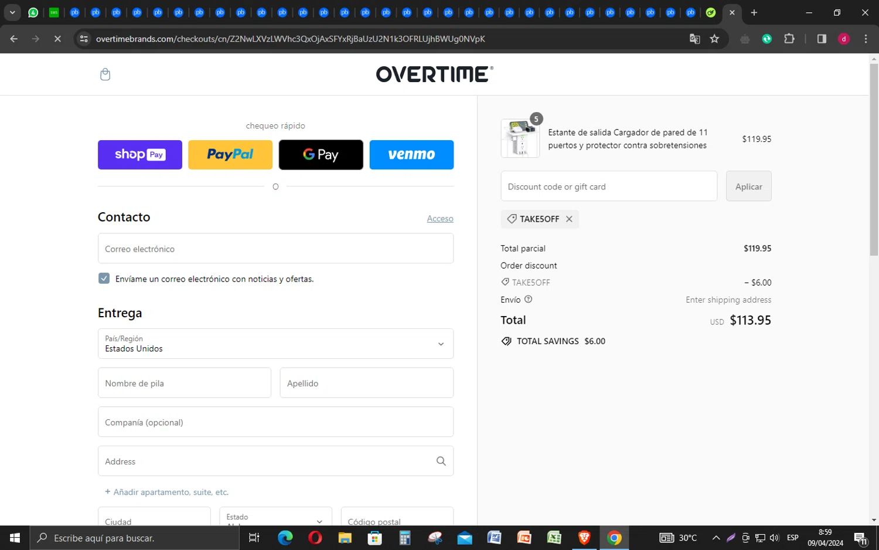Choose PayPal express checkout

230,155
